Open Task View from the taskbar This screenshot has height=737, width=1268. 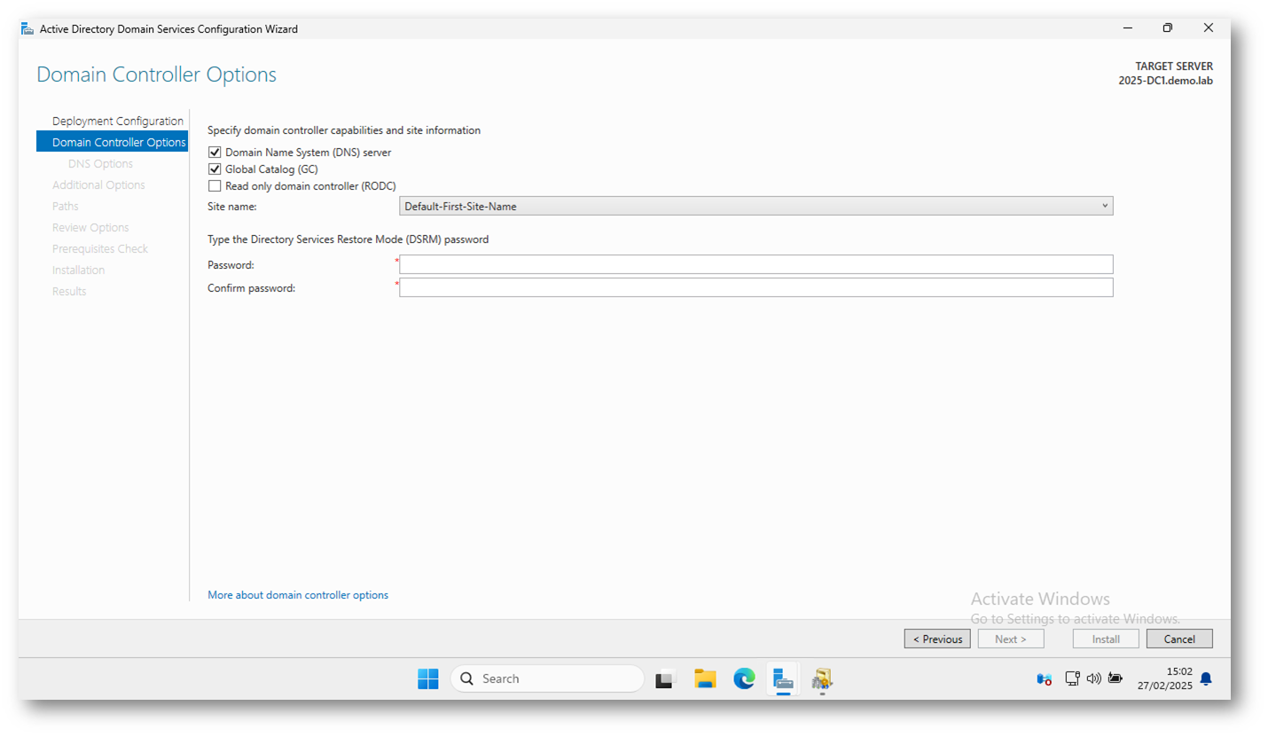666,679
